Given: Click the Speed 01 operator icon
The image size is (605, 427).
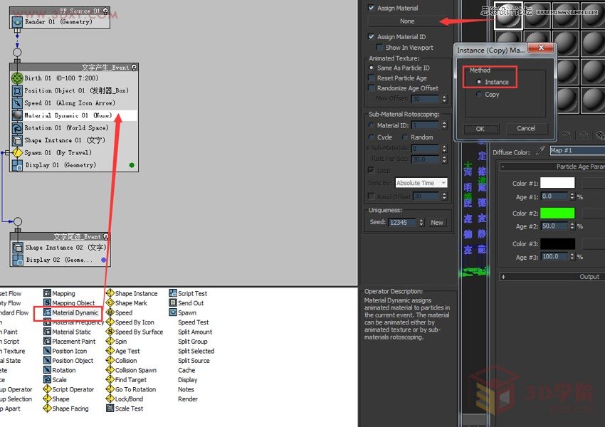Looking at the screenshot, I should pyautogui.click(x=17, y=103).
